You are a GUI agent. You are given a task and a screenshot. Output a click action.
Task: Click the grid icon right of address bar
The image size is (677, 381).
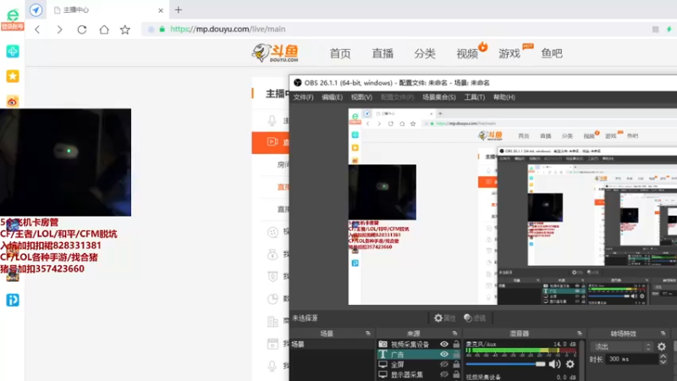pyautogui.click(x=655, y=29)
